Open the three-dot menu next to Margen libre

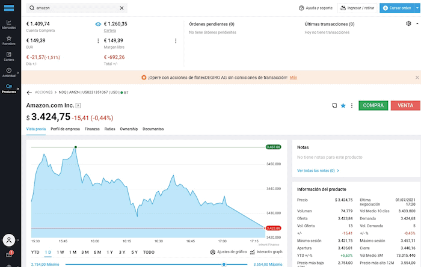tap(176, 41)
